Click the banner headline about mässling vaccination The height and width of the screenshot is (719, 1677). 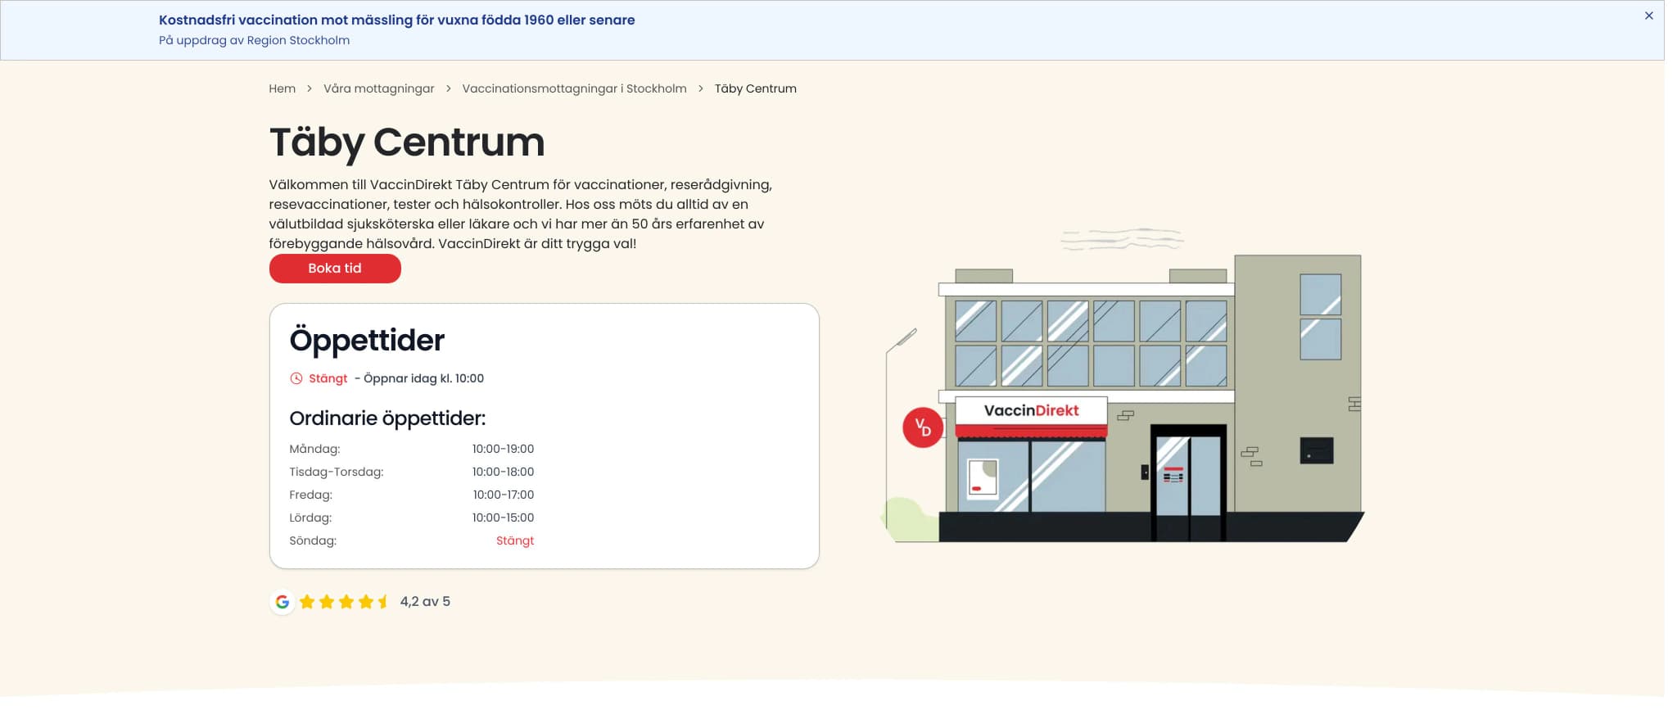[397, 20]
